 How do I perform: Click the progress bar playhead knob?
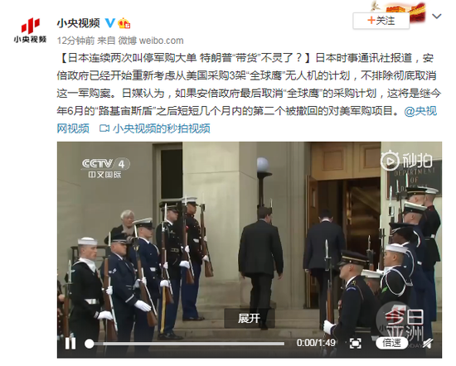[x=90, y=344]
